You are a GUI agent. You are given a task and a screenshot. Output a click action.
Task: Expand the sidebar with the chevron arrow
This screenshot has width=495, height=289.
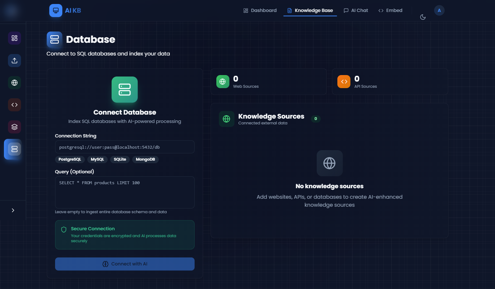coord(13,210)
